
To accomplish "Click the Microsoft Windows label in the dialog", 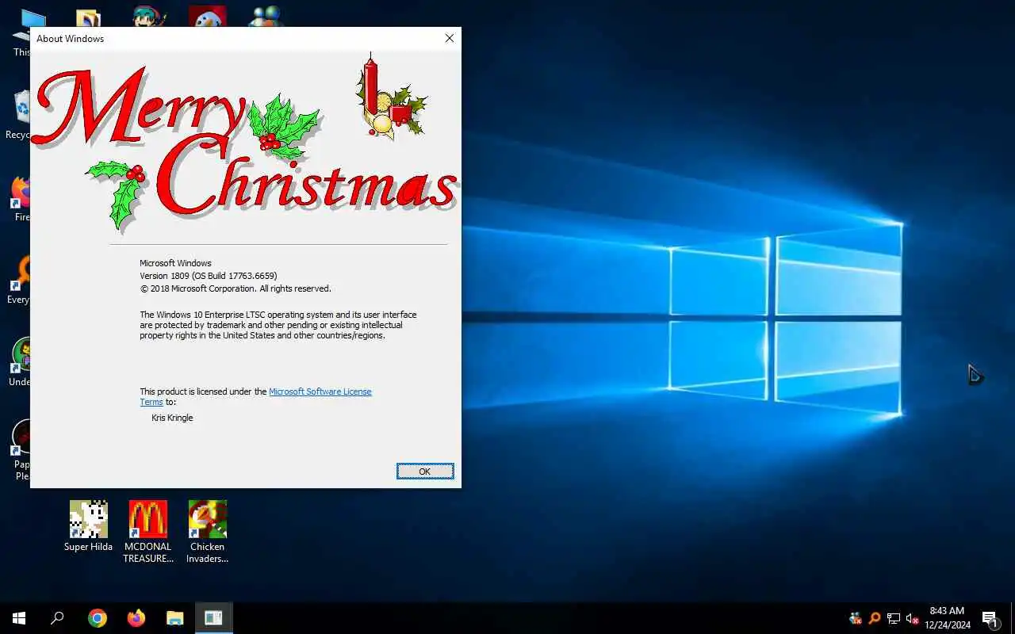I will tap(175, 263).
